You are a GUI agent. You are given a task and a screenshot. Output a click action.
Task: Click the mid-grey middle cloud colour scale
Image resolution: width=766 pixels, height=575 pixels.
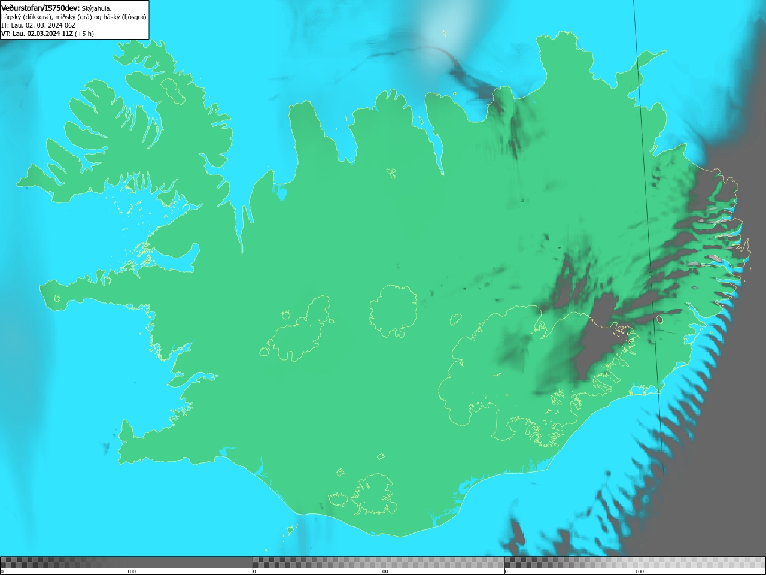pos(378,562)
